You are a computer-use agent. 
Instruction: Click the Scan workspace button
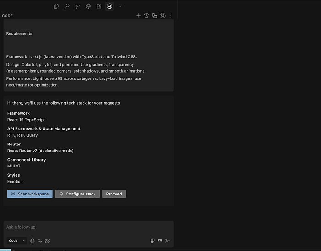(30, 194)
